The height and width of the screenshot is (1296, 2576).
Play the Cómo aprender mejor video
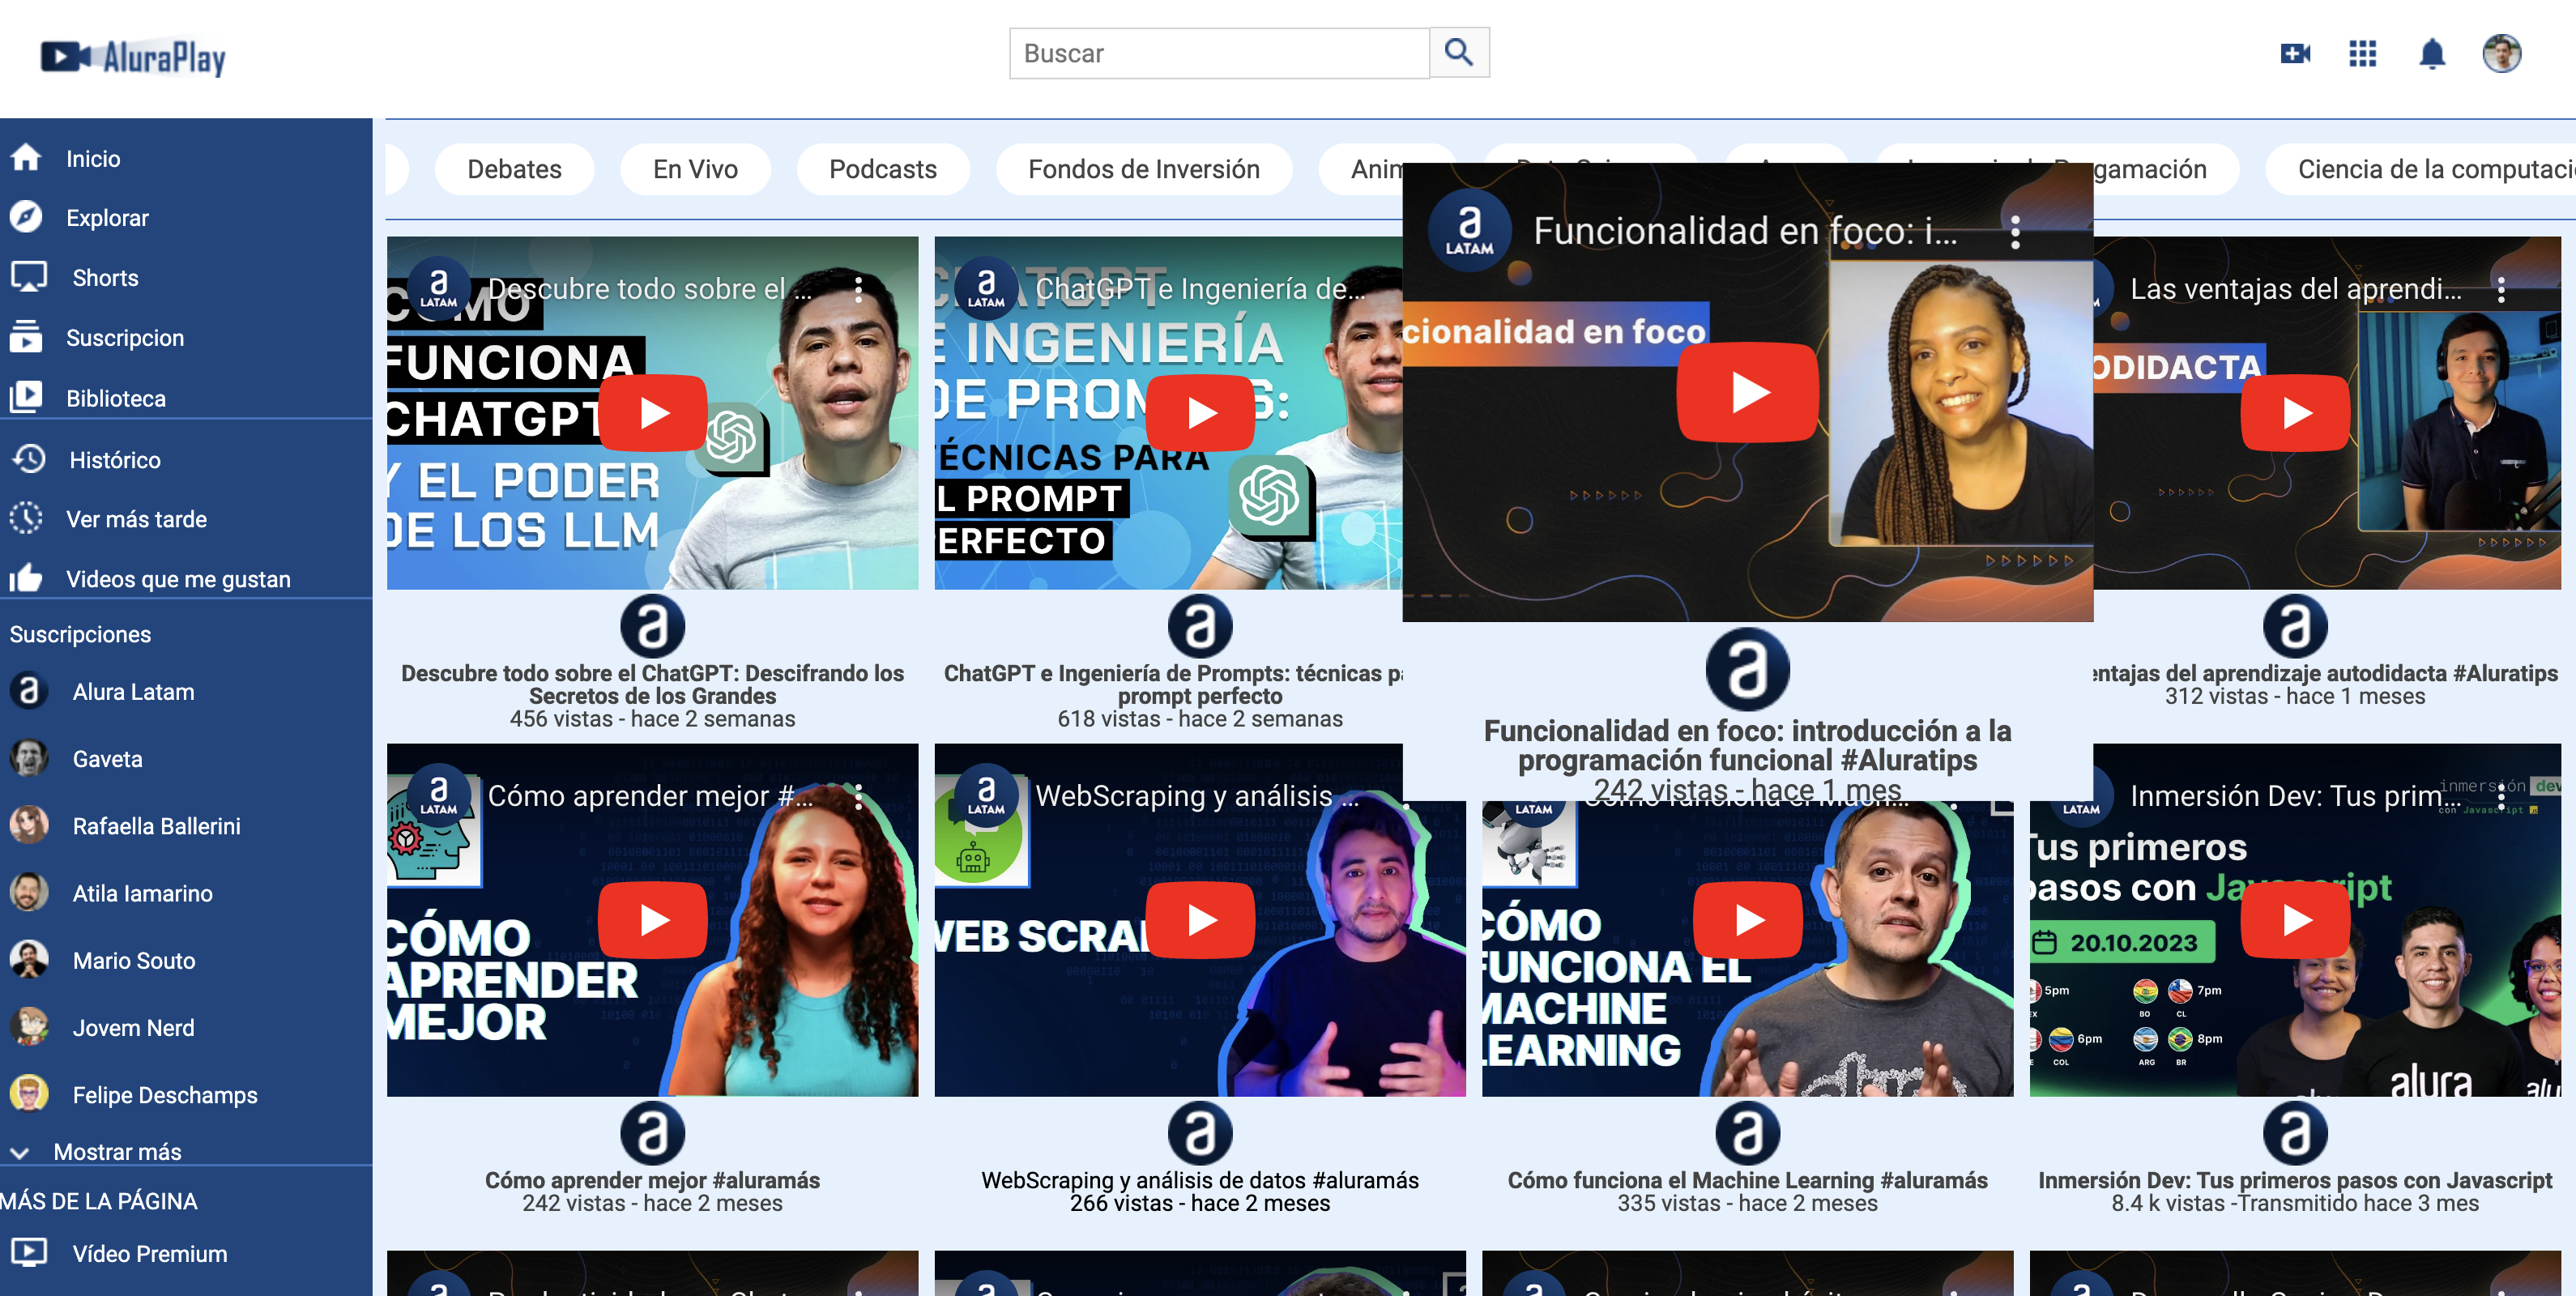tap(652, 919)
